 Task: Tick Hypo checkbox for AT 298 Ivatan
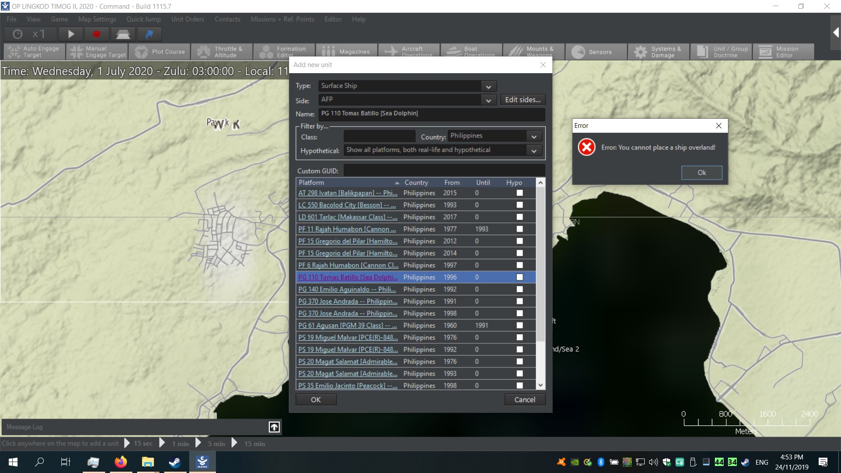tap(519, 193)
